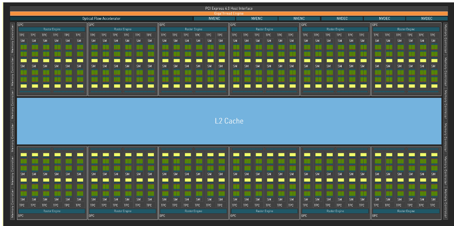Click first TPC label in top-left GPC
The width and height of the screenshot is (454, 226).
point(22,35)
